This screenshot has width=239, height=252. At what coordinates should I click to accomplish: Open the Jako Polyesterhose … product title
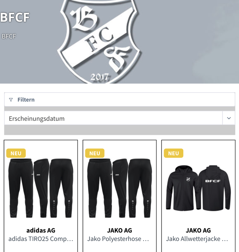(118, 239)
